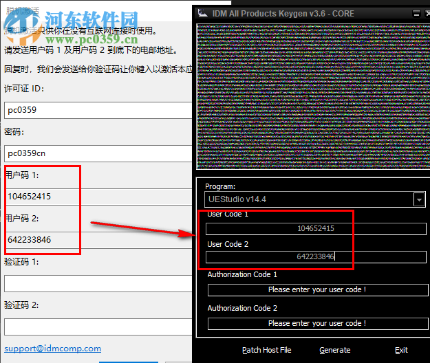The width and height of the screenshot is (430, 363).
Task: Focus the empty 验证码 2 input box
Action: (98, 326)
